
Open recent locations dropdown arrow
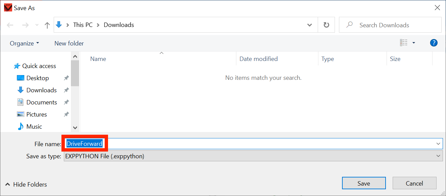[37, 25]
